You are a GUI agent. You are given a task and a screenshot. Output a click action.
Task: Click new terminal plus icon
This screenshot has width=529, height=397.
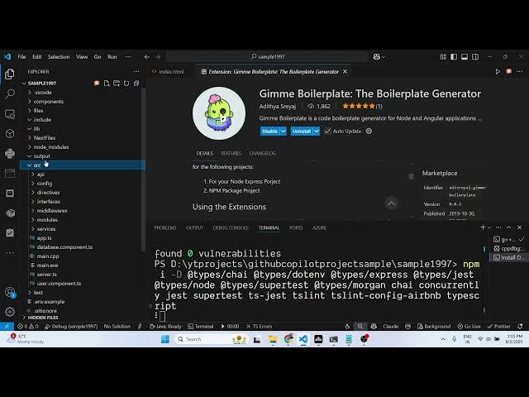click(x=483, y=227)
